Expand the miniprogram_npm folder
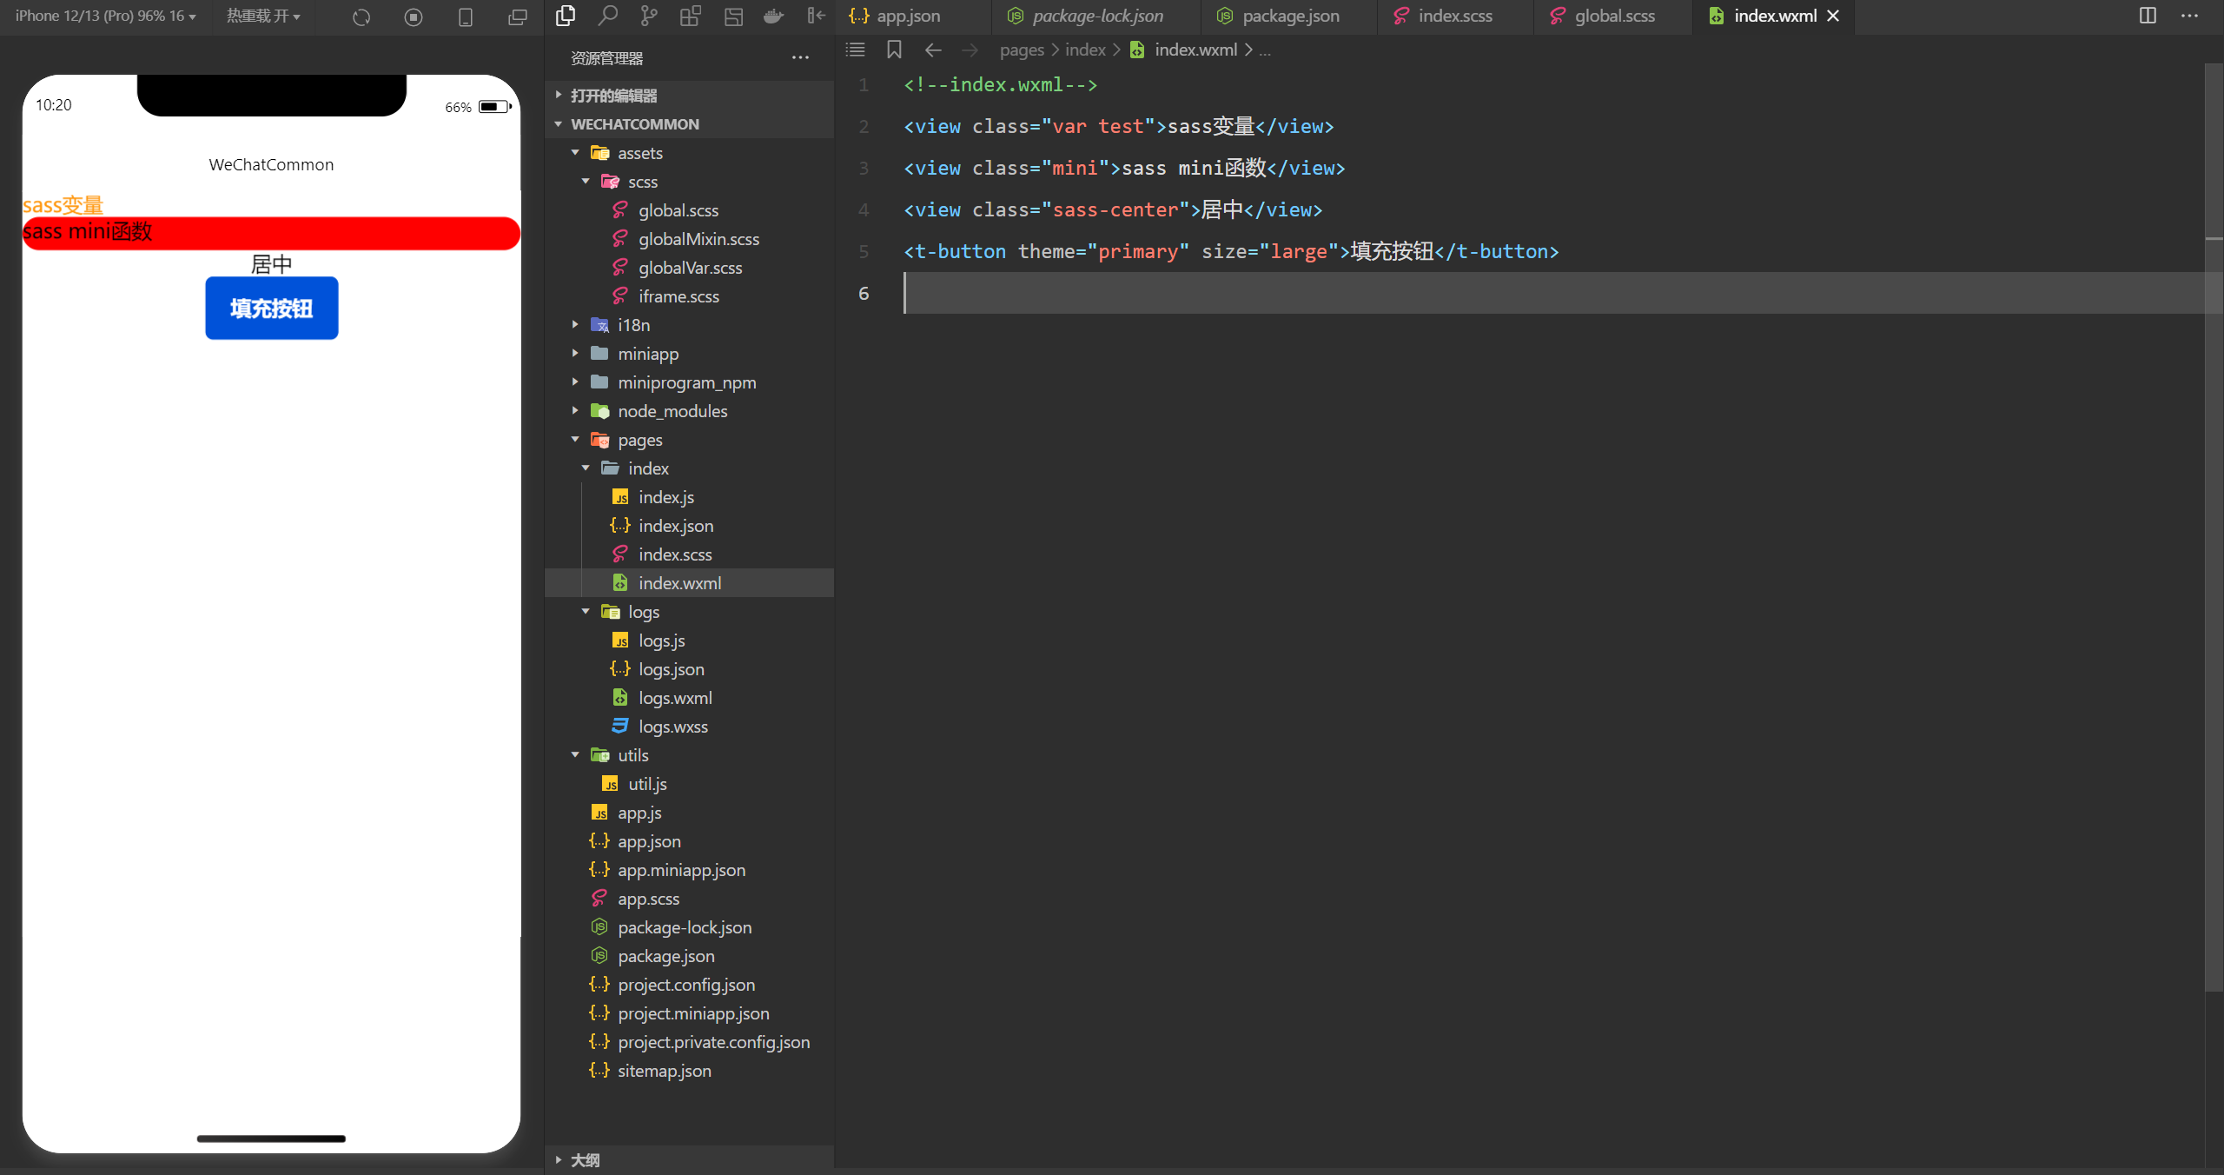The width and height of the screenshot is (2224, 1175). coord(686,382)
